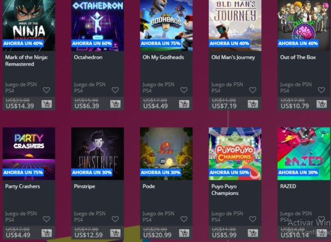This screenshot has height=242, width=331.
Task: Add Out of The Box to cart
Action: click(321, 104)
